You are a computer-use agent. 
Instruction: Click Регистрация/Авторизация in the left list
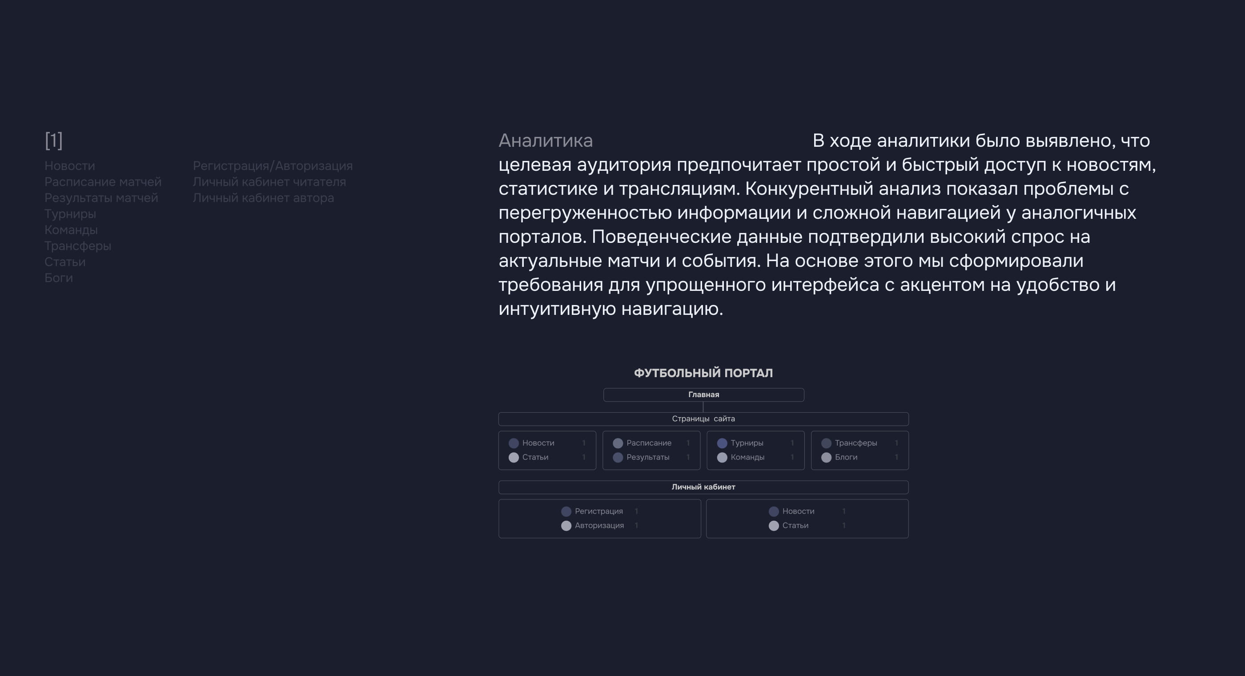click(x=273, y=166)
